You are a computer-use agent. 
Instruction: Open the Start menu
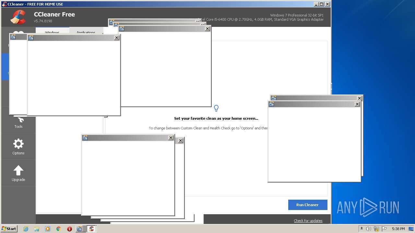pyautogui.click(x=9, y=229)
